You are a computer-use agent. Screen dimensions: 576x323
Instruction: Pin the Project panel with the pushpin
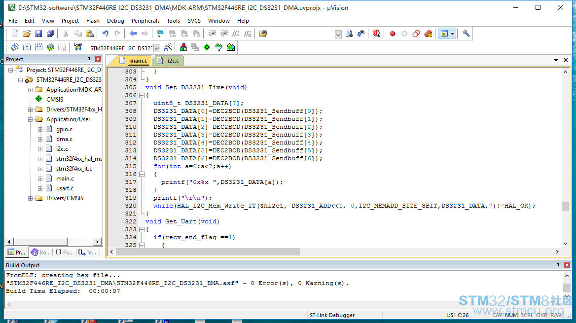pyautogui.click(x=89, y=59)
